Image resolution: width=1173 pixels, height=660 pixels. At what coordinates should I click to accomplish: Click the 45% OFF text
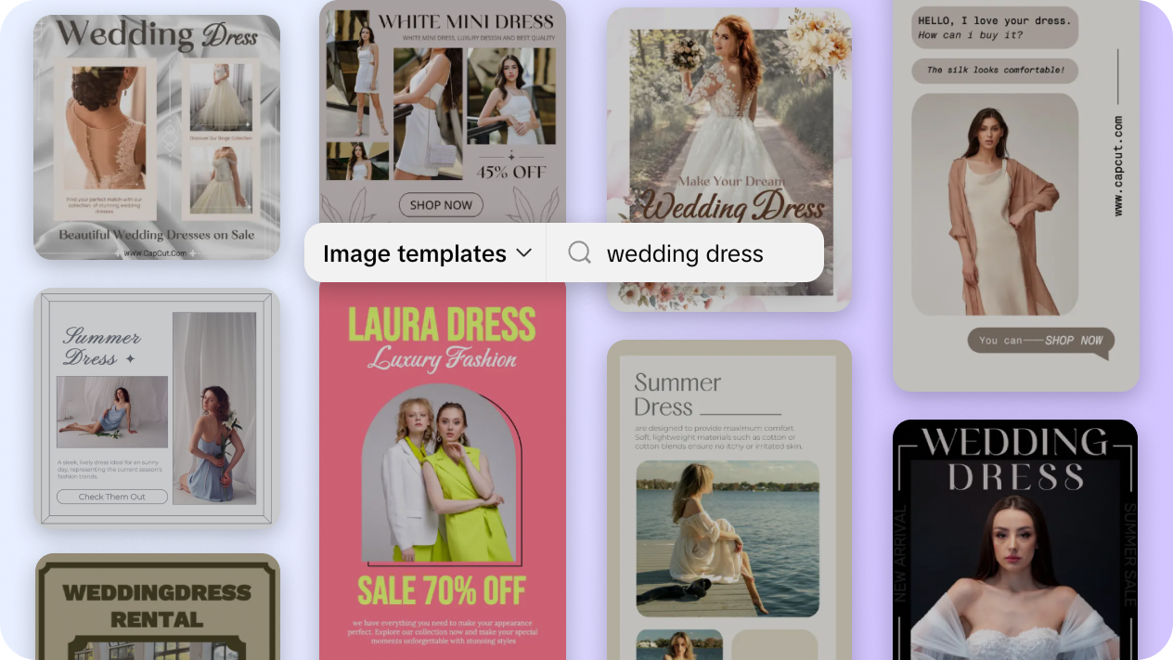[511, 172]
